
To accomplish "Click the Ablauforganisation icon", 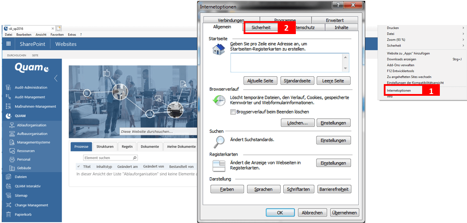I will click(12, 126).
